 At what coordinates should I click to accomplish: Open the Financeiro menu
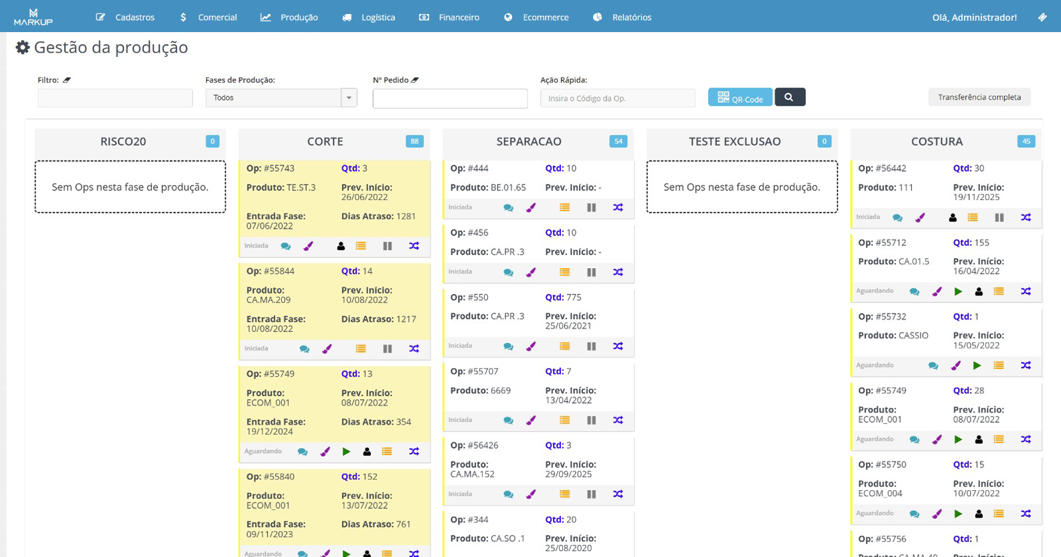pos(449,17)
